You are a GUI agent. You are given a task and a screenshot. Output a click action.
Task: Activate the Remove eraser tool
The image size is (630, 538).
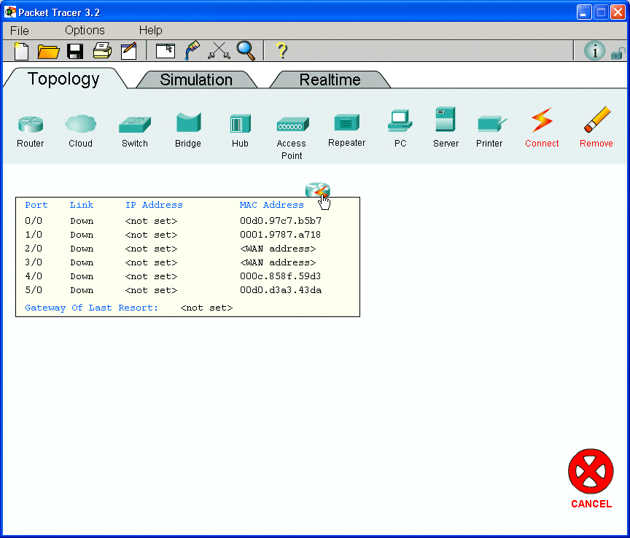pos(596,128)
